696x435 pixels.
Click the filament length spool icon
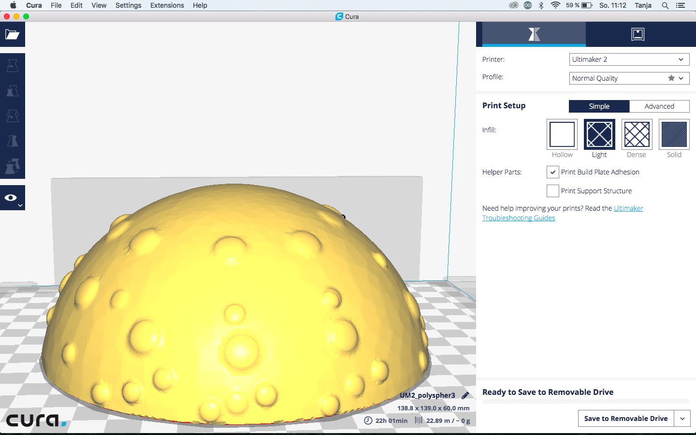pyautogui.click(x=419, y=420)
